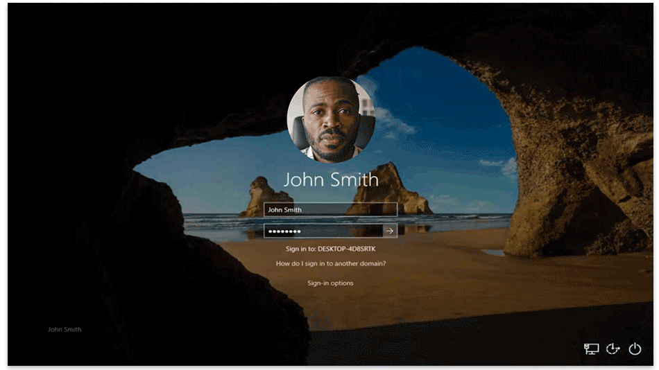The height and width of the screenshot is (370, 659).
Task: Submit password with the arrow button
Action: (x=390, y=231)
